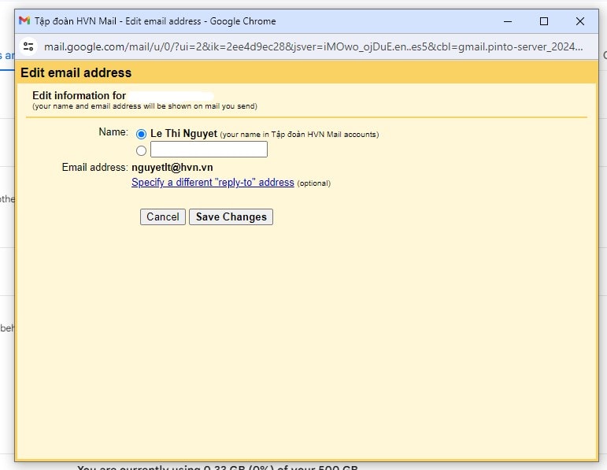Click the yellow Edit email address heading

click(76, 73)
